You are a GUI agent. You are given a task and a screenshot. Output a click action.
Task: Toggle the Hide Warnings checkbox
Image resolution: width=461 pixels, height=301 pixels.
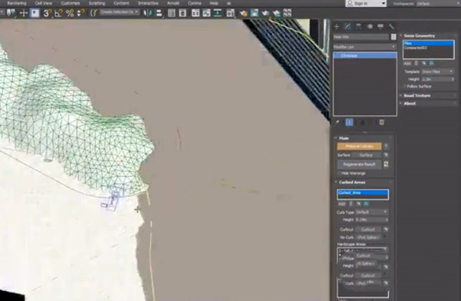point(339,174)
